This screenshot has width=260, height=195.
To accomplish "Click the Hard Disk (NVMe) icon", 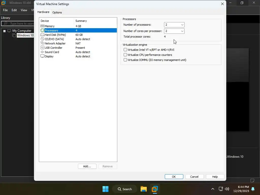I will point(42,35).
